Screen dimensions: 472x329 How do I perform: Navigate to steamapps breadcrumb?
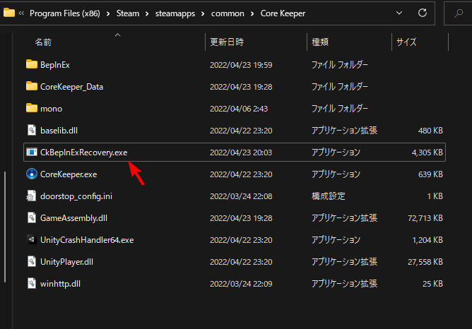[175, 13]
